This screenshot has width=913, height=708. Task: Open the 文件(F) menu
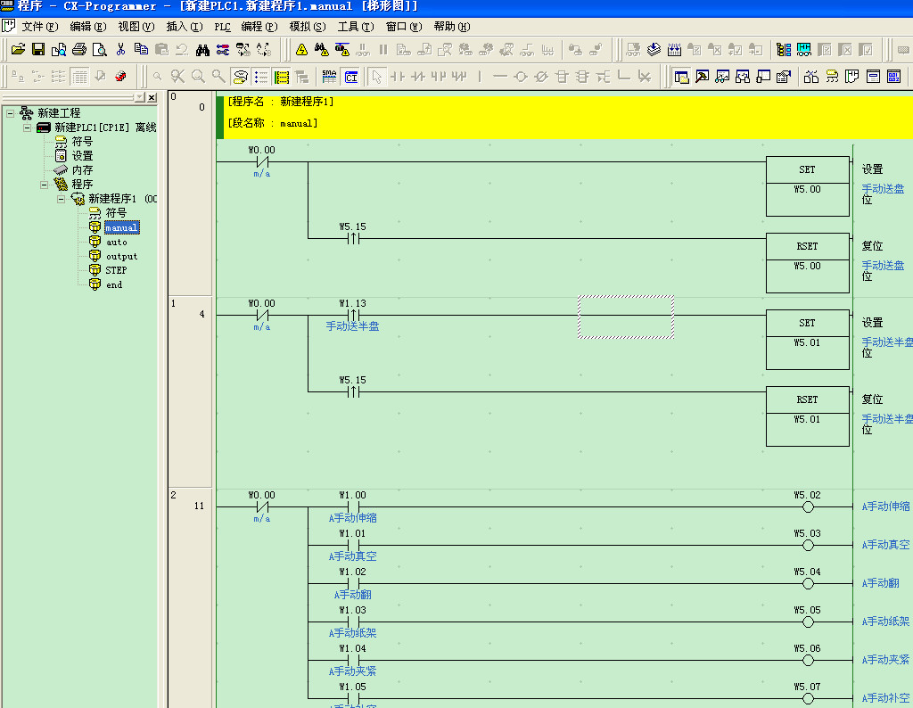tap(39, 27)
